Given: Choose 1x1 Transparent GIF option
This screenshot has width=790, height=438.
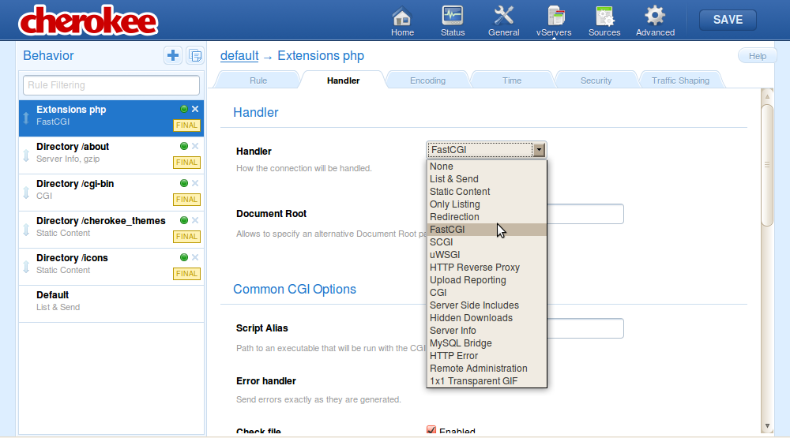Looking at the screenshot, I should coord(487,380).
